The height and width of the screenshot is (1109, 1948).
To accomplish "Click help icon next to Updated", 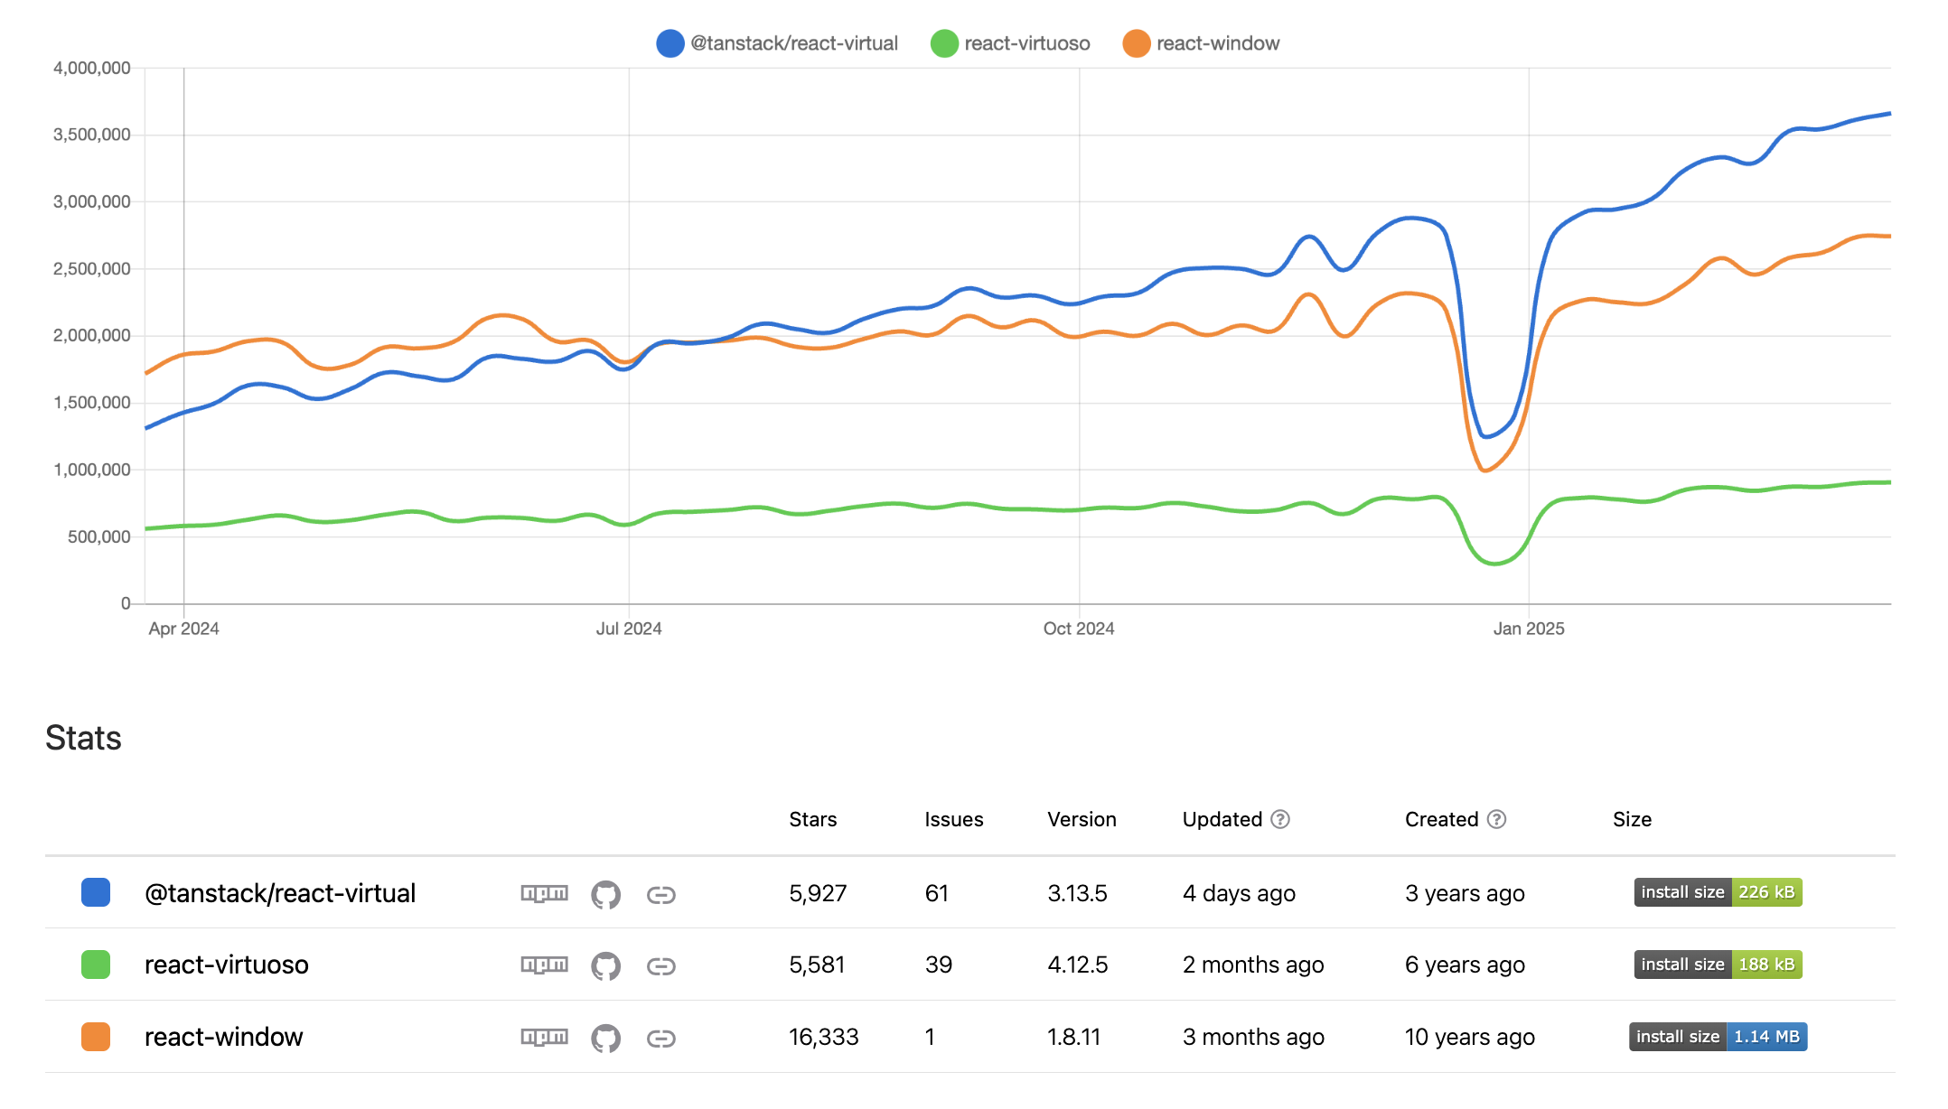I will 1280,819.
